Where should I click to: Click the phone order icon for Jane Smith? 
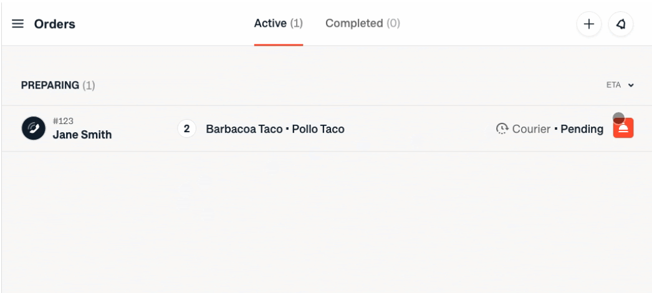(34, 128)
